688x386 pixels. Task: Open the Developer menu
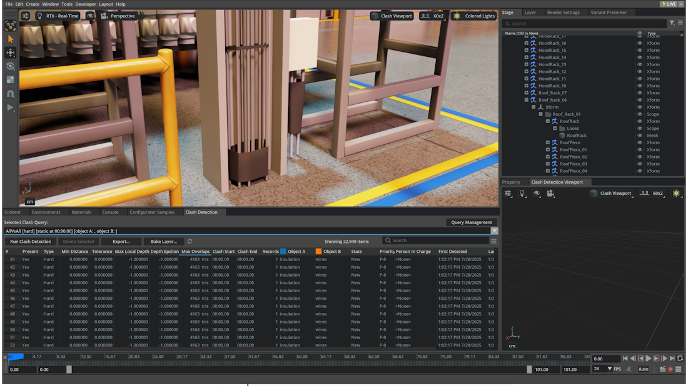pyautogui.click(x=86, y=4)
